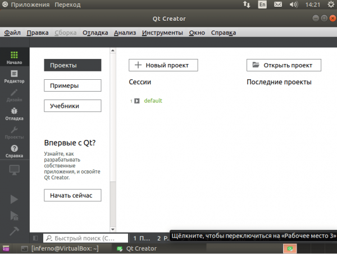Click the Build hammer icon
The width and height of the screenshot is (337, 254).
click(x=15, y=231)
